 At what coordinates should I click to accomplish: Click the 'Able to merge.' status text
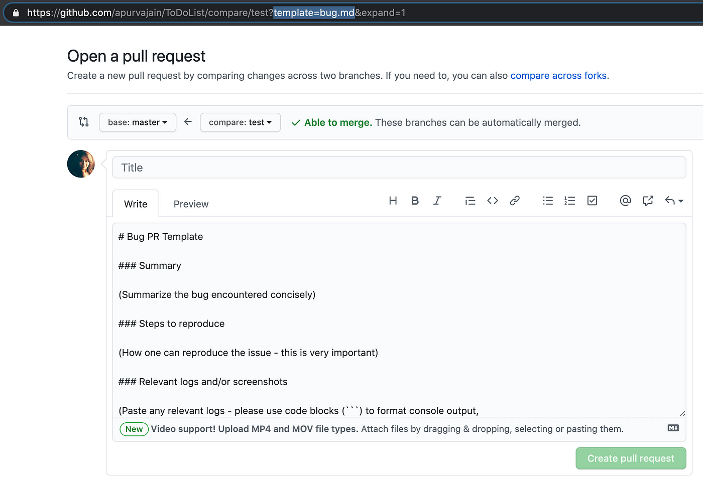pyautogui.click(x=338, y=122)
